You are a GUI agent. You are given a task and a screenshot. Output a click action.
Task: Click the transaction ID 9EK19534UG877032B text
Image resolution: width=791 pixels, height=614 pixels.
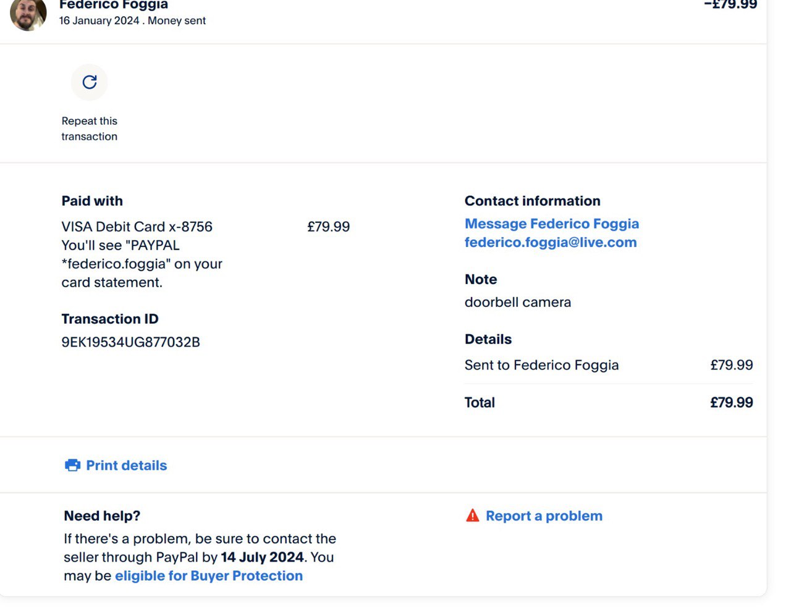pyautogui.click(x=130, y=342)
